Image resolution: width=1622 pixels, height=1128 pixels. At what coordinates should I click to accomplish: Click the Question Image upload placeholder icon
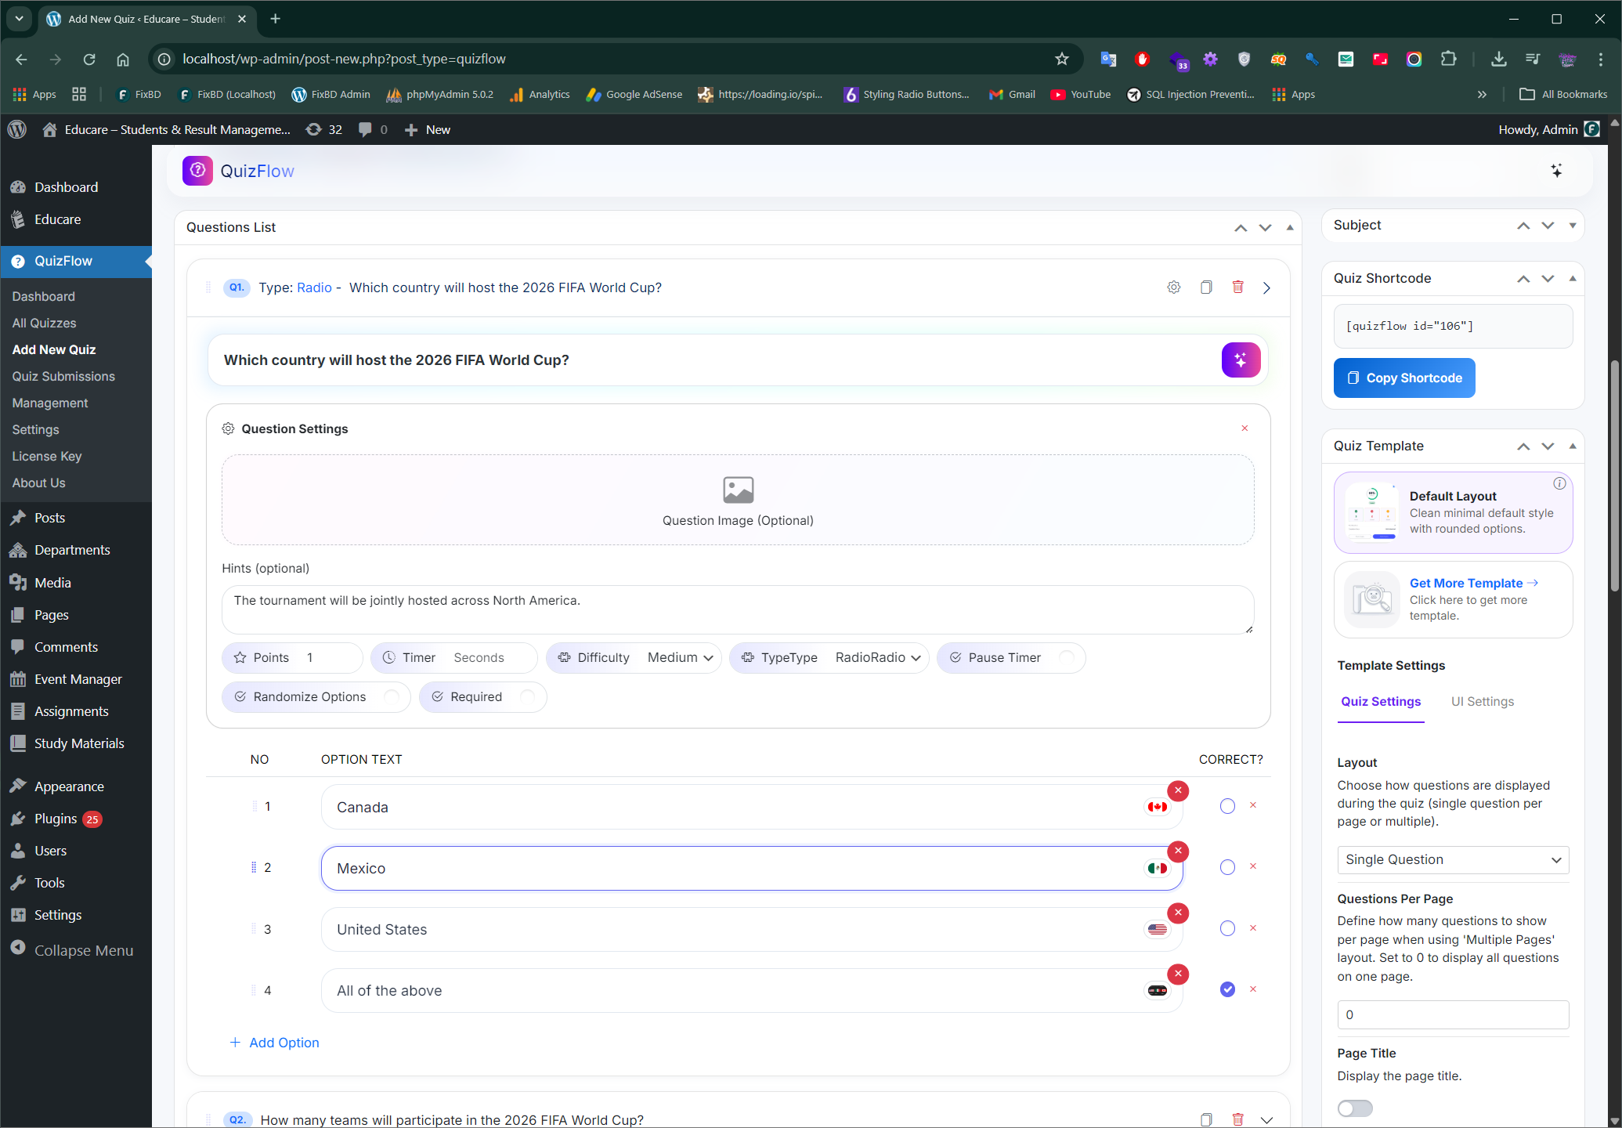point(738,490)
